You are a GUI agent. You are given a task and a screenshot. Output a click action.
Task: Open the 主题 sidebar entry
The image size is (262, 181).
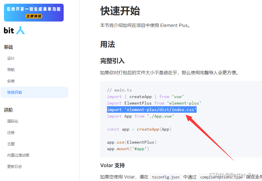coord(11,144)
